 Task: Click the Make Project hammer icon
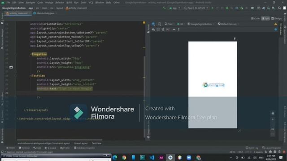click(x=164, y=8)
